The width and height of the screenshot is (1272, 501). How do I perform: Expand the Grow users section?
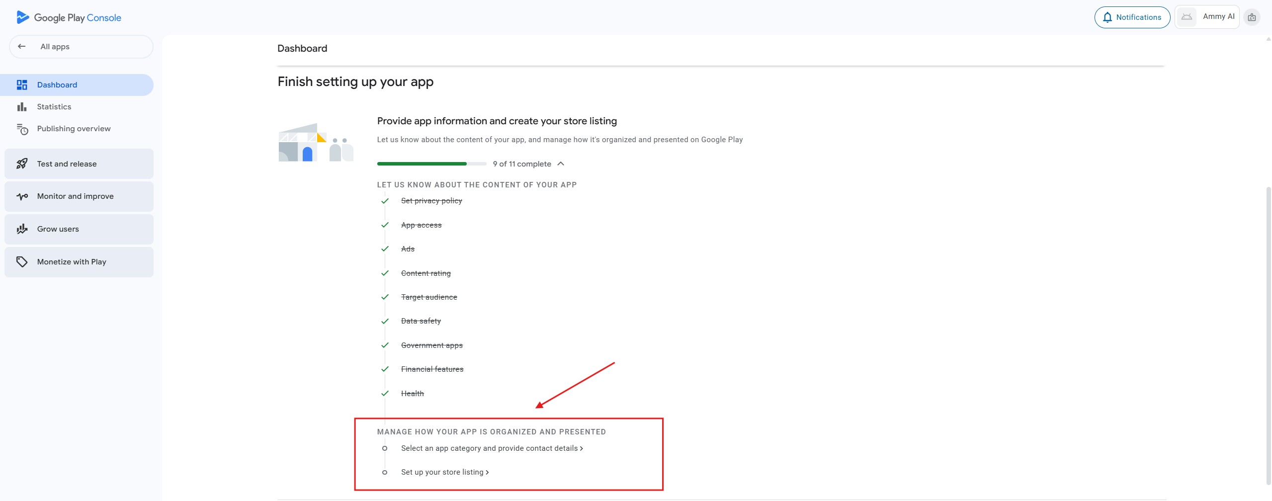pyautogui.click(x=79, y=229)
